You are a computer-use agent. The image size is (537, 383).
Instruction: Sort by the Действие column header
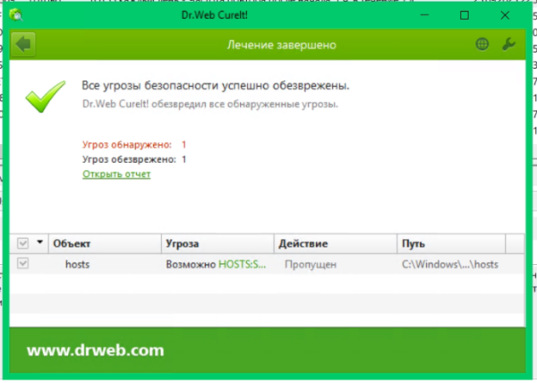tap(336, 243)
